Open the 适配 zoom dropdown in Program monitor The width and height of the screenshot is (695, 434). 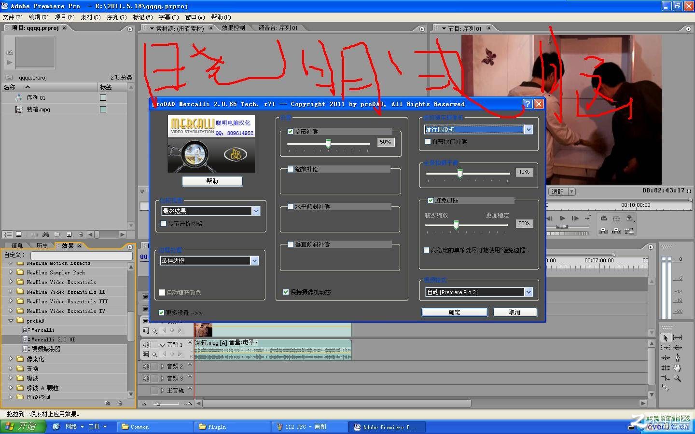(571, 191)
